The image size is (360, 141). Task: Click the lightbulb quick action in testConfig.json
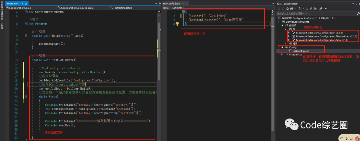(177, 24)
